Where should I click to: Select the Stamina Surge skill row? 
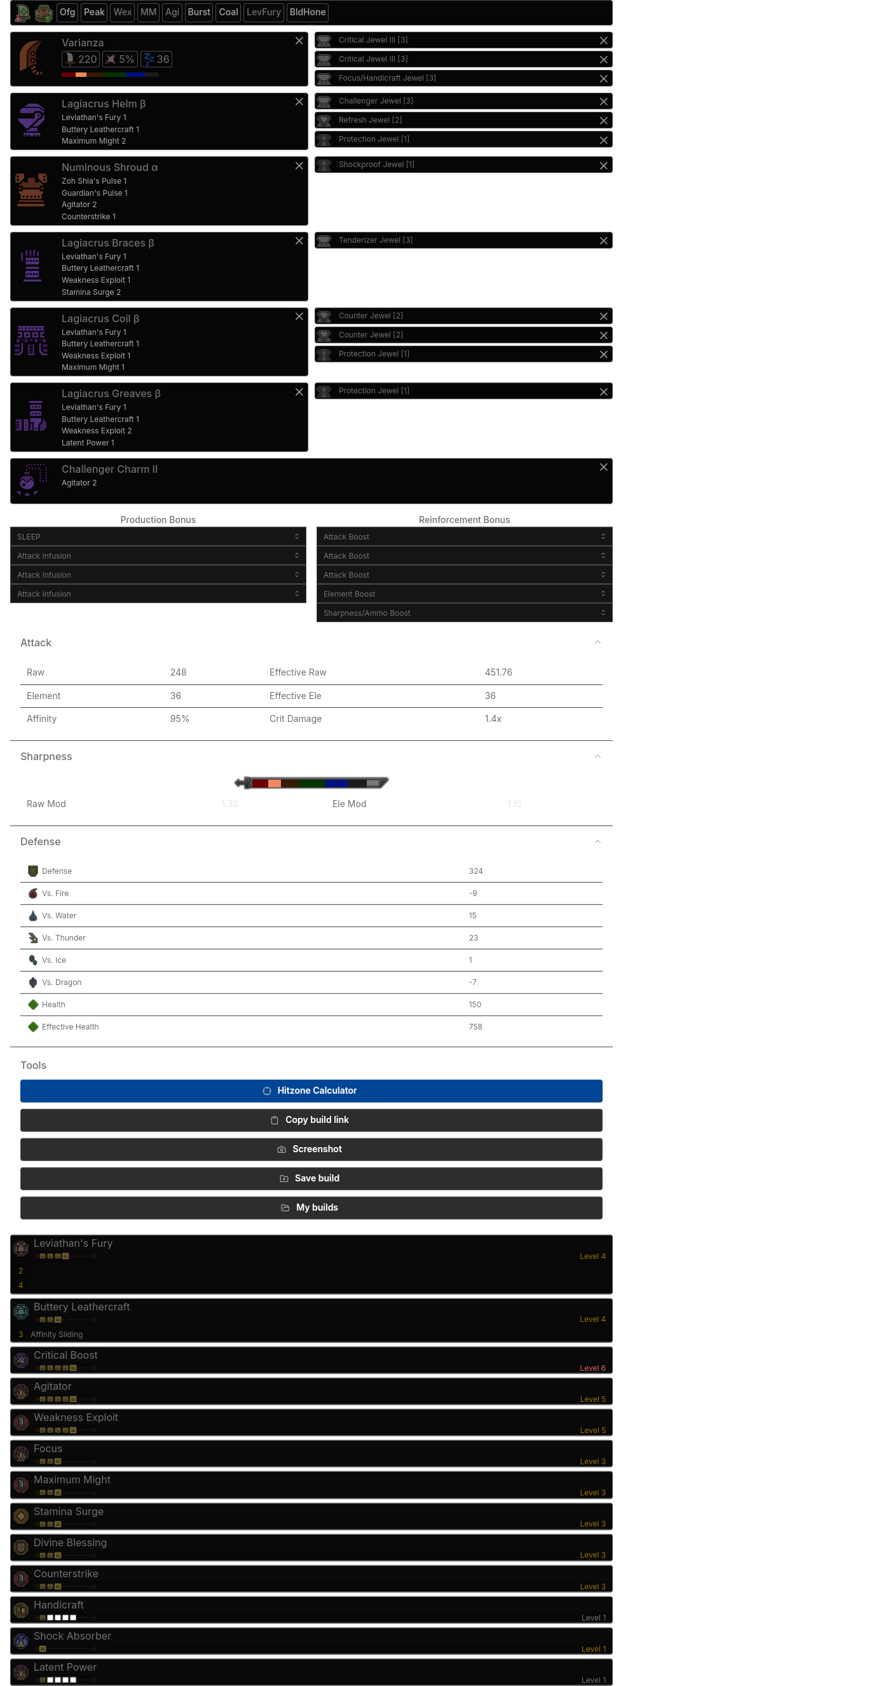(311, 1516)
